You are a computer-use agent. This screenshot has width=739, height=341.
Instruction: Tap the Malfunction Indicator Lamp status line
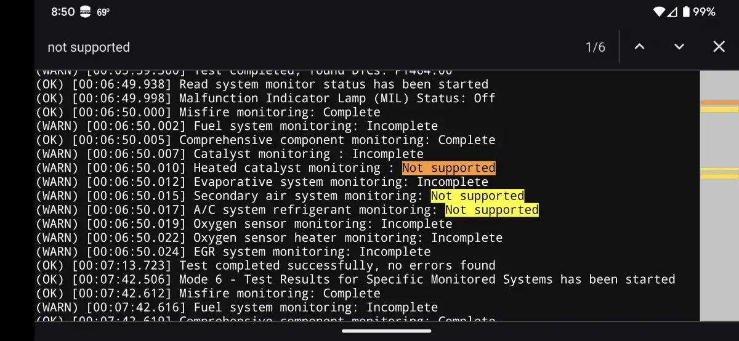(x=265, y=98)
